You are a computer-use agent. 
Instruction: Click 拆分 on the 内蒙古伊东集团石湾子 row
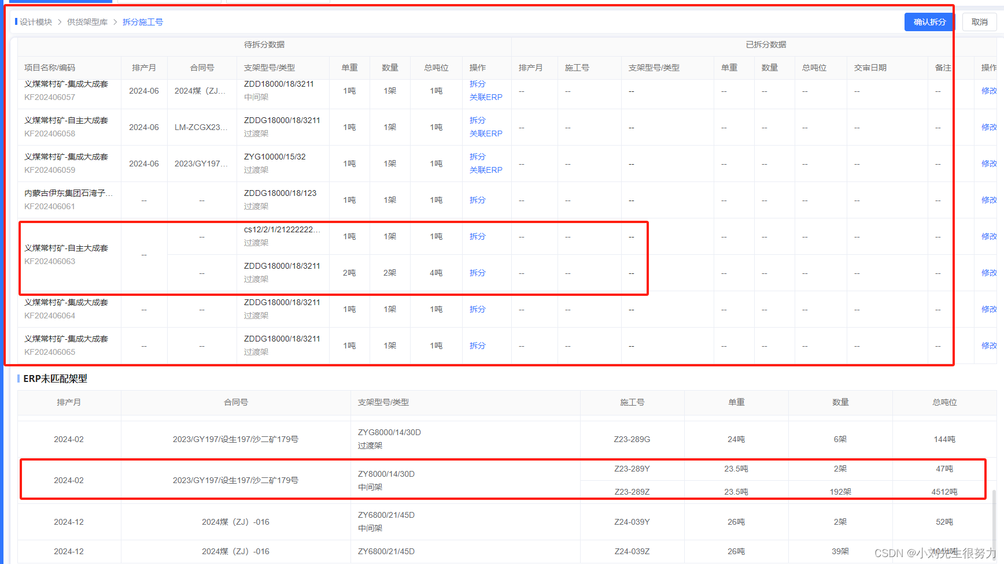[477, 199]
